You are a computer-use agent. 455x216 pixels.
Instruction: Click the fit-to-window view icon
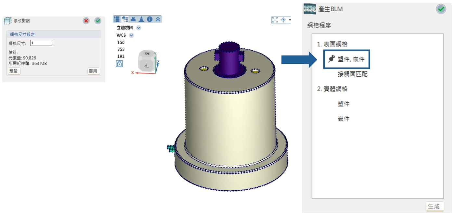coord(275,20)
